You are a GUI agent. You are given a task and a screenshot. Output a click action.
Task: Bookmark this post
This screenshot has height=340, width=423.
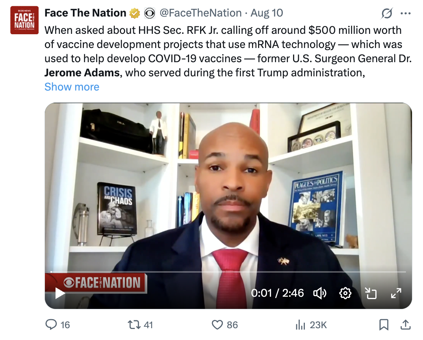(384, 325)
